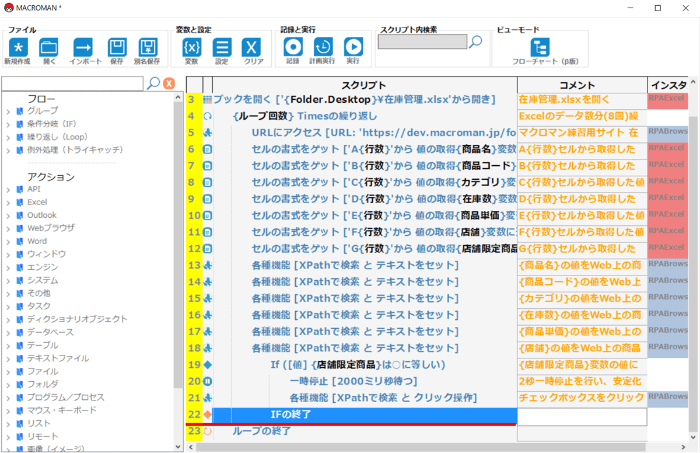Open the 設定 (Settings) icon
This screenshot has height=453, width=700.
(x=222, y=47)
